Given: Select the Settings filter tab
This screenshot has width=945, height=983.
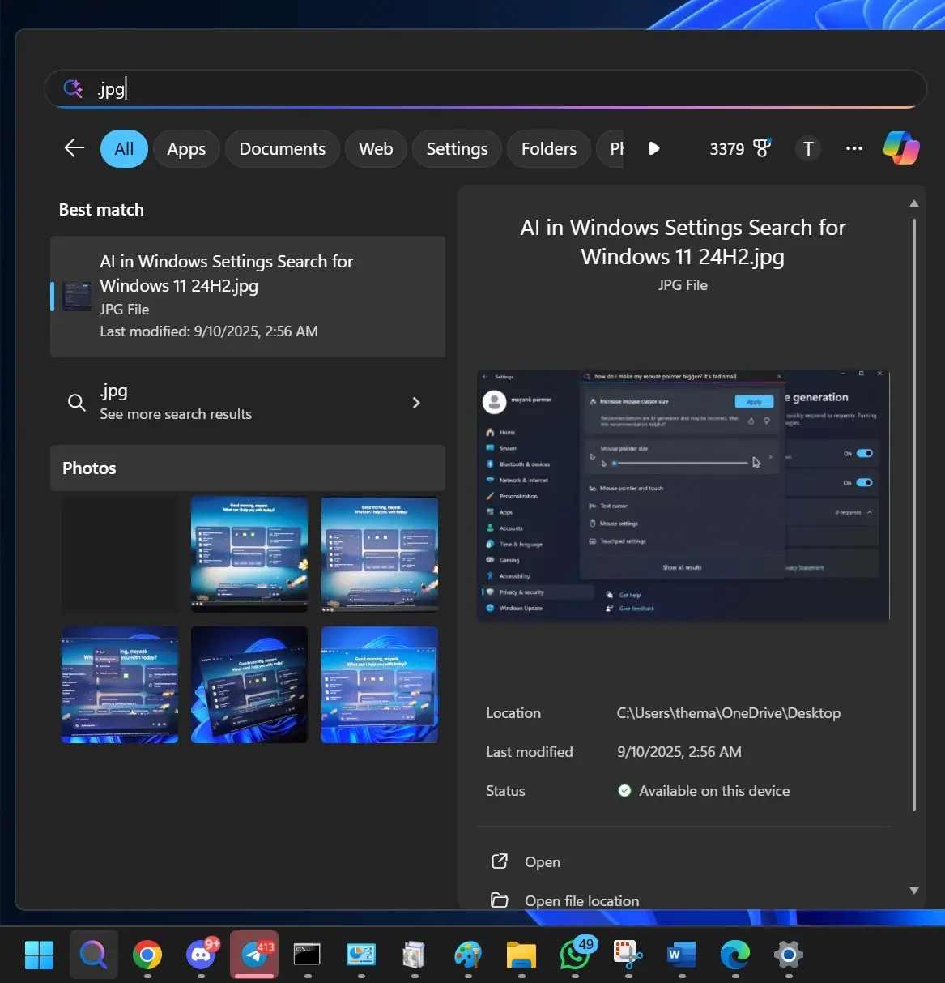Looking at the screenshot, I should tap(457, 149).
